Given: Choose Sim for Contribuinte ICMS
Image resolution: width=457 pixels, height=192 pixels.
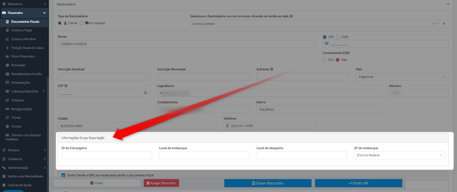Looking at the screenshot, I should [x=325, y=60].
